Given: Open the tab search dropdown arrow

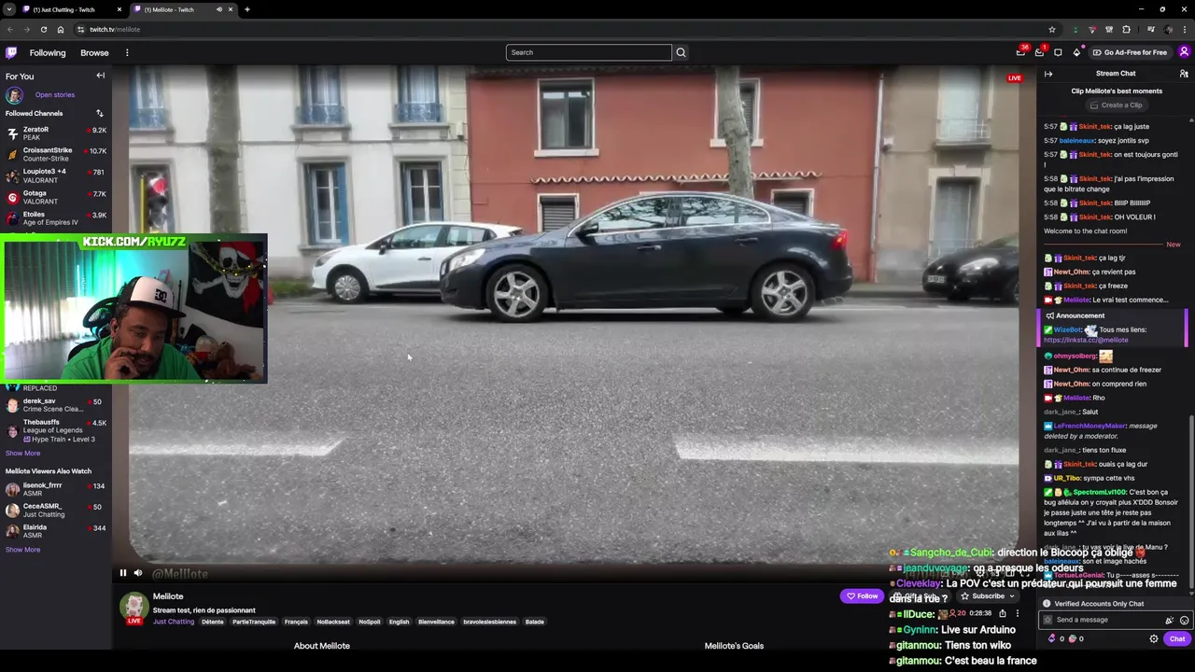Looking at the screenshot, I should pos(8,9).
